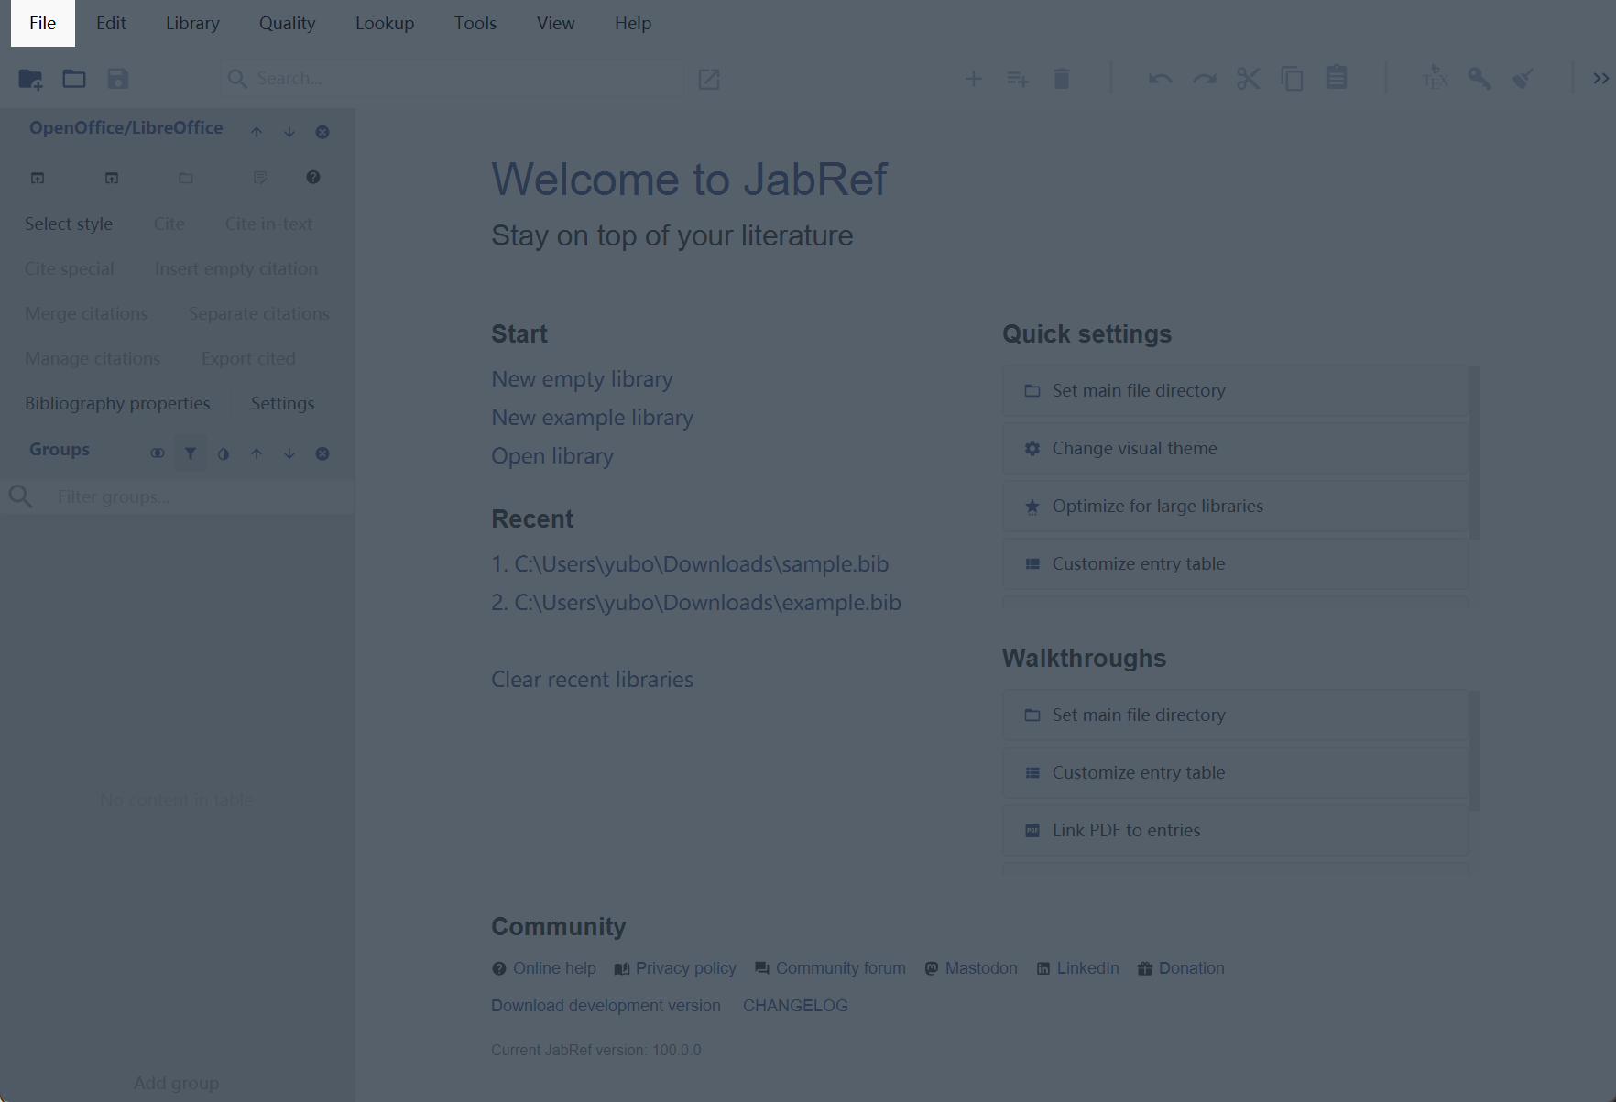Click Walkthroughs Customize entry table
Image resolution: width=1616 pixels, height=1102 pixels.
1235,772
